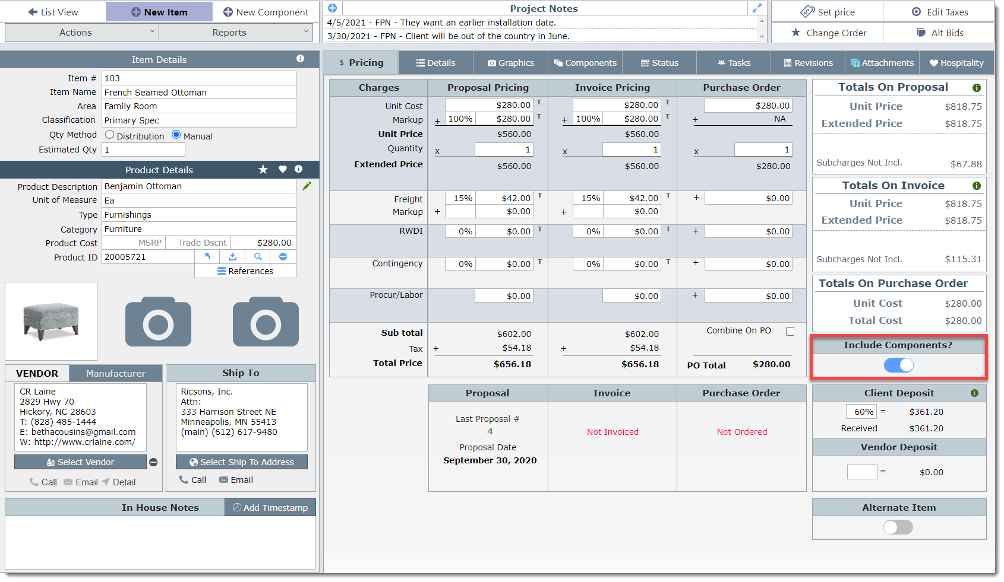Click Client Deposit percent field
The height and width of the screenshot is (582, 1004).
click(861, 412)
